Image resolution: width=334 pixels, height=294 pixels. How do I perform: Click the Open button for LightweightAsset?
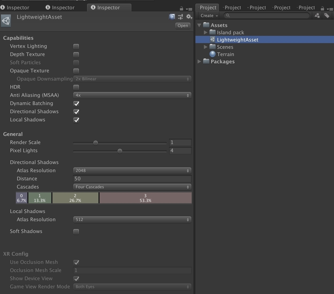tap(183, 25)
